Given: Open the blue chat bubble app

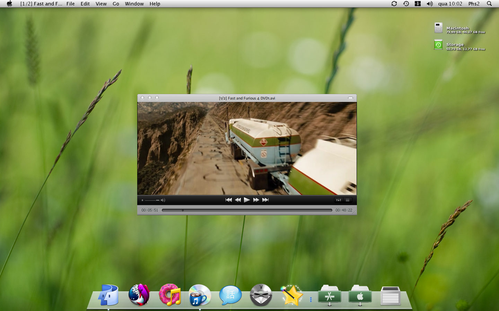Looking at the screenshot, I should tap(230, 295).
